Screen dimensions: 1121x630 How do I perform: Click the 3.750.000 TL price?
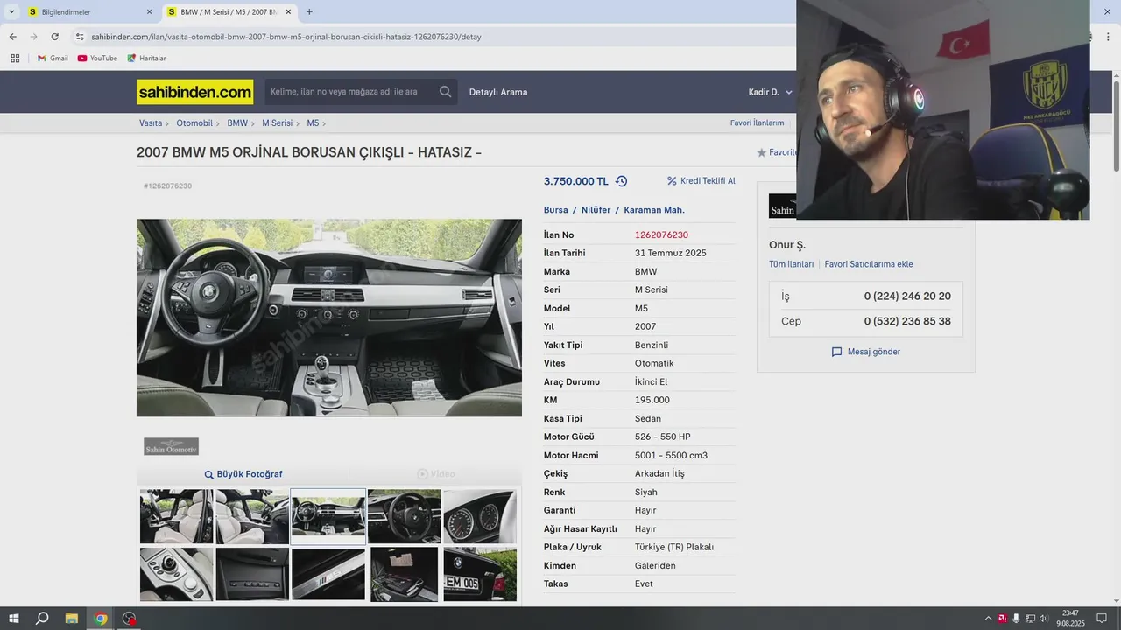point(575,181)
